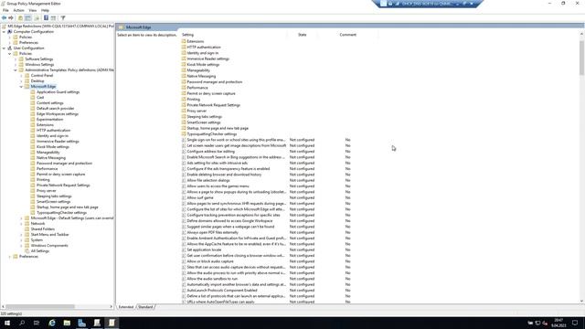Open the View menu
Viewport: 585px width, 329px height.
[33, 10]
